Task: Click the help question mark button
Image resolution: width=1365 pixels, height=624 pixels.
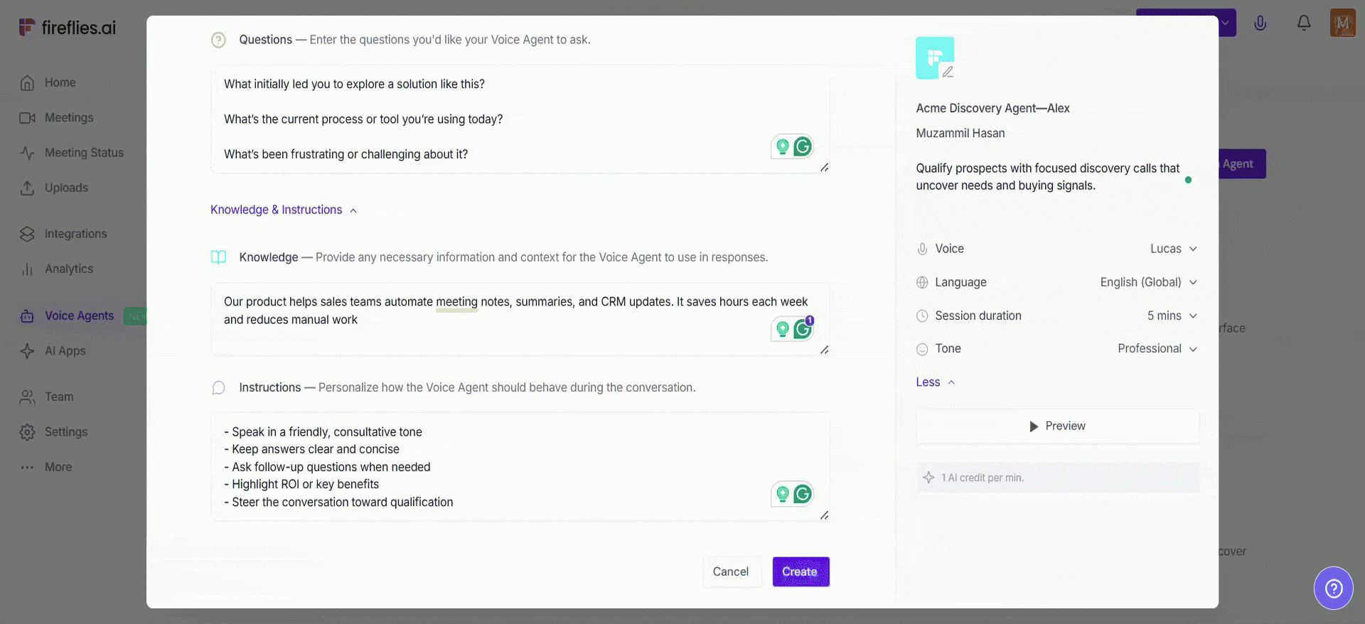Action: point(1333,588)
